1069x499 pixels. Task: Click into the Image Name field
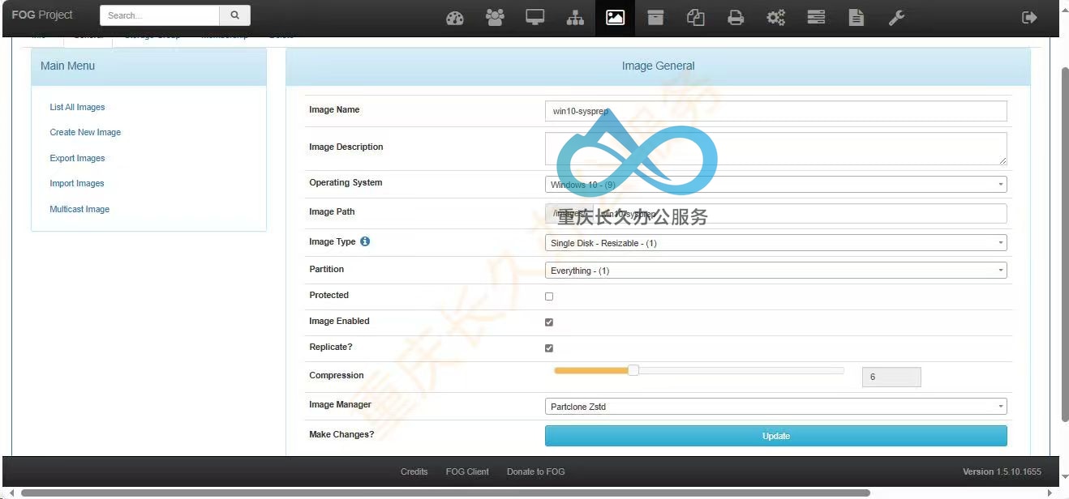(x=776, y=111)
